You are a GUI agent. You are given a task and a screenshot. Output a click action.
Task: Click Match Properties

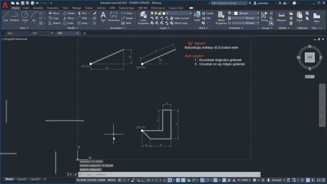click(221, 18)
